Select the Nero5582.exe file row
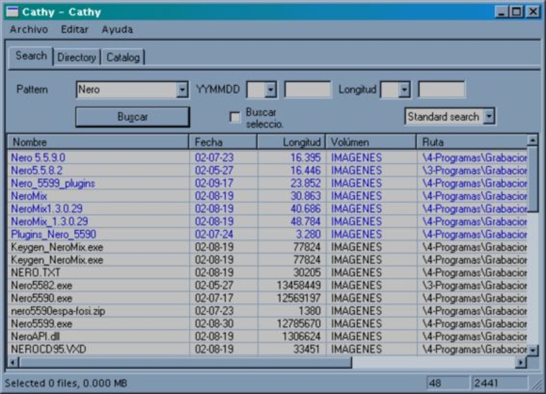 268,286
